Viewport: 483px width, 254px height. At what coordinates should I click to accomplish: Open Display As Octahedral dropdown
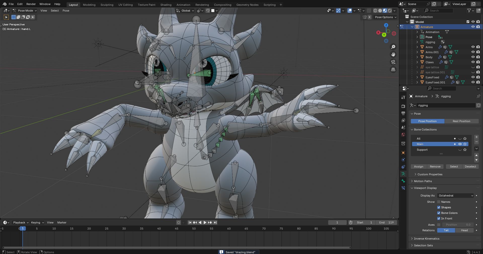click(x=456, y=196)
